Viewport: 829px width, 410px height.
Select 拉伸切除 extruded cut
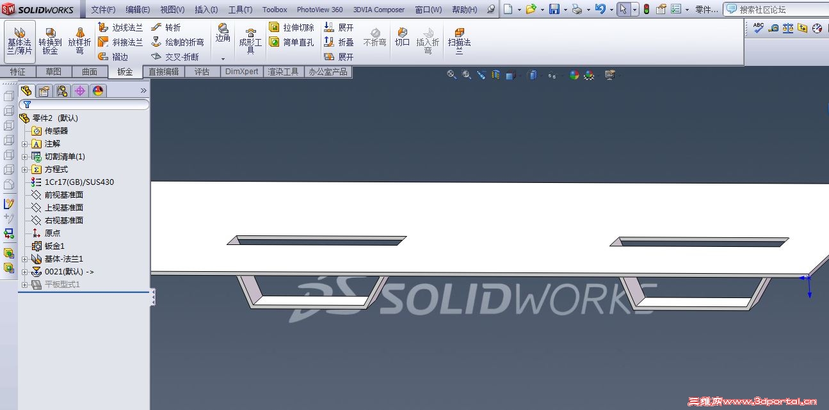(291, 28)
